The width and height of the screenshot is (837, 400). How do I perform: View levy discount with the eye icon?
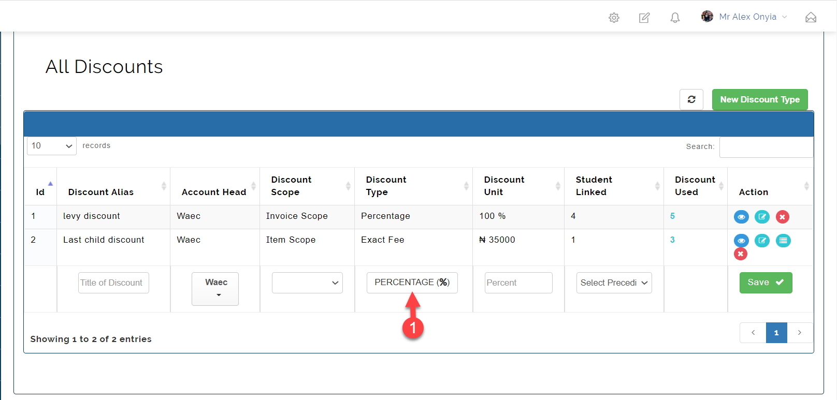click(x=741, y=217)
